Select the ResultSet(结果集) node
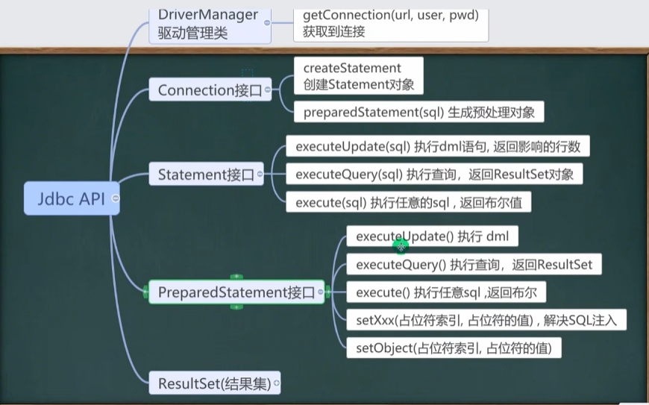The width and height of the screenshot is (649, 405). [214, 383]
